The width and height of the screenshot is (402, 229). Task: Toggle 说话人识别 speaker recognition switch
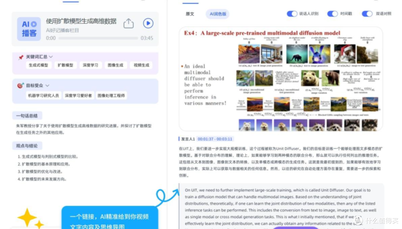292,14
